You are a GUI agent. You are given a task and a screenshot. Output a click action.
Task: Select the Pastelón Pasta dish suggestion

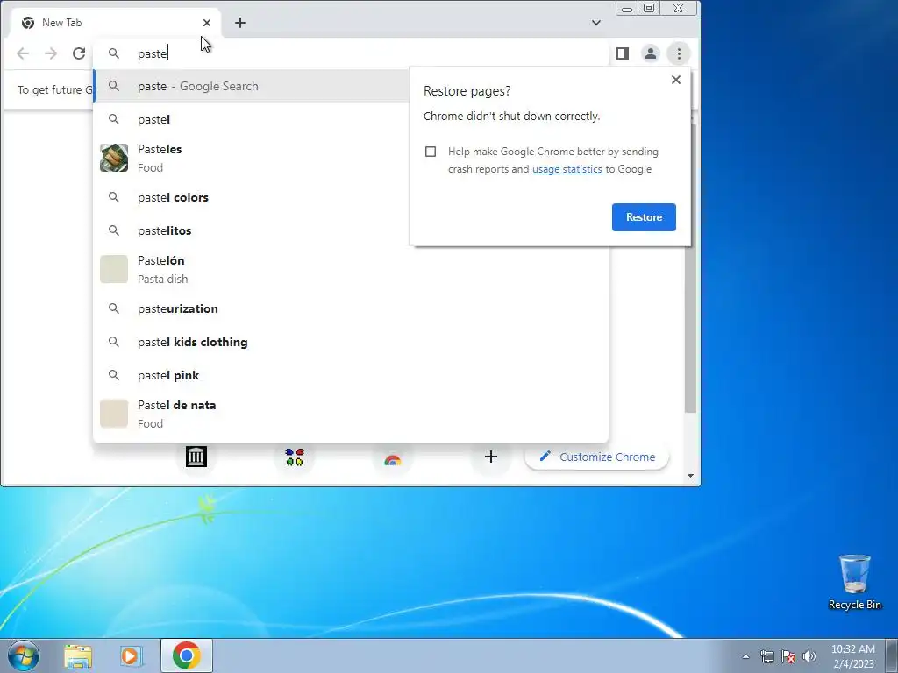351,270
